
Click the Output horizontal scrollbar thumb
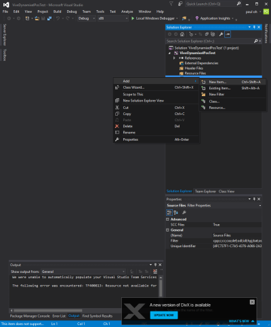tap(47, 311)
